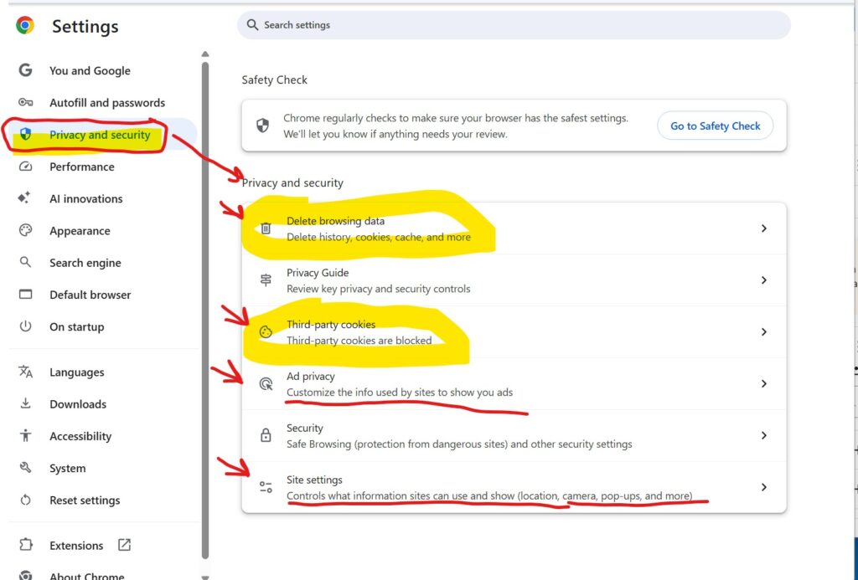Click the circular arrow icon for Reset settings
The image size is (858, 580).
[x=25, y=500]
